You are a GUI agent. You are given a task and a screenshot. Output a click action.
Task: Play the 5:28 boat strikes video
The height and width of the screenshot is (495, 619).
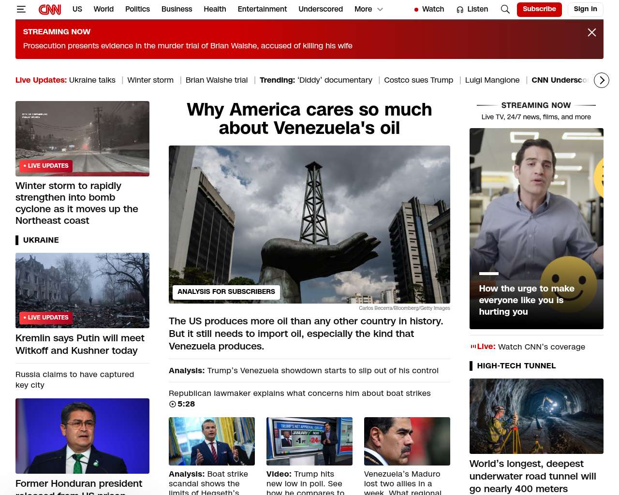click(182, 404)
